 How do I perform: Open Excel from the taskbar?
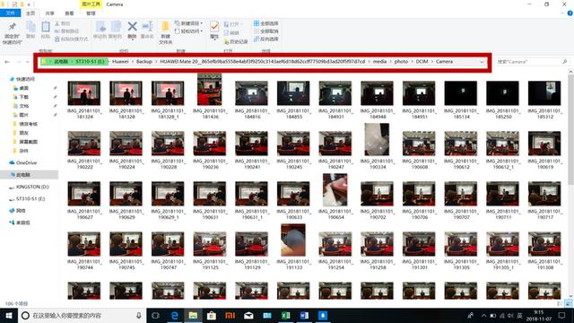(x=285, y=315)
